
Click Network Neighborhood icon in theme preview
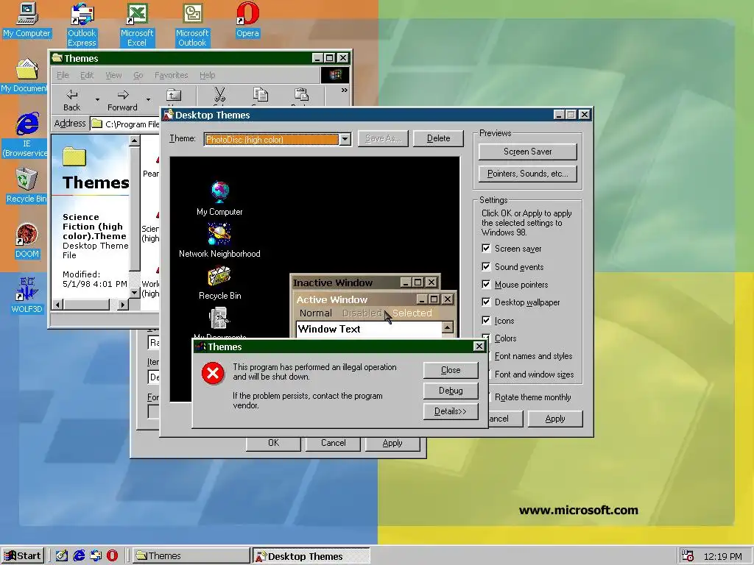(x=219, y=234)
